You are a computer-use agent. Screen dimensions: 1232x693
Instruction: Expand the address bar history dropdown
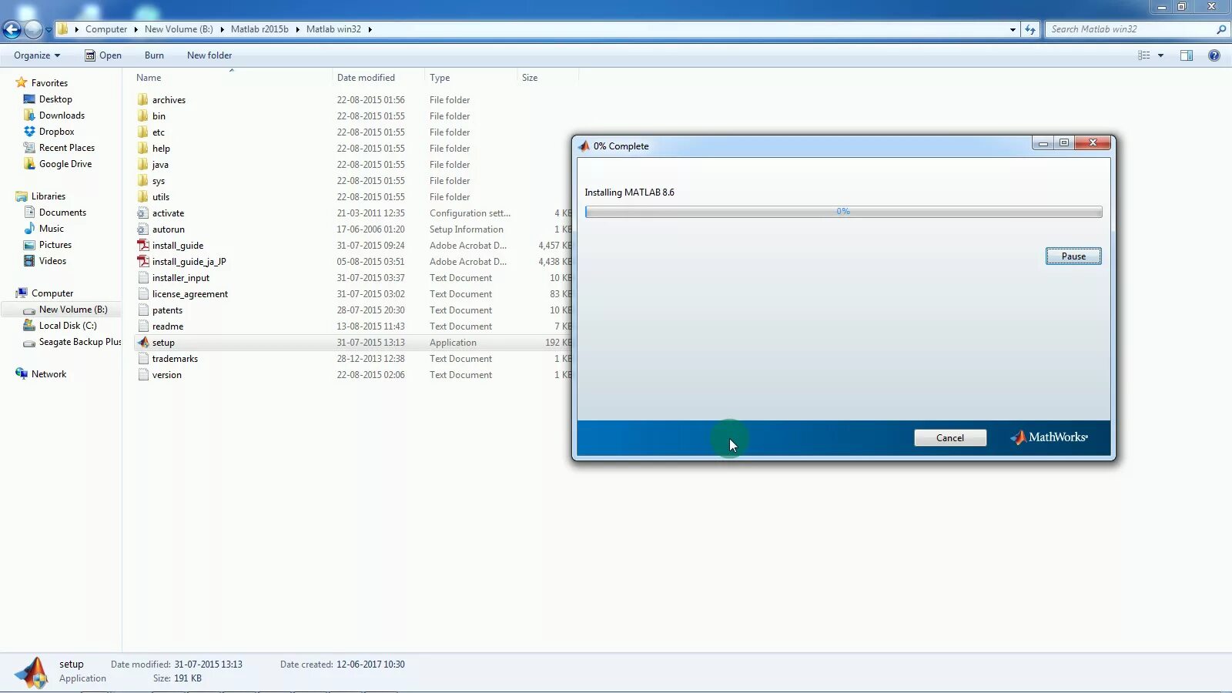[x=1013, y=29]
